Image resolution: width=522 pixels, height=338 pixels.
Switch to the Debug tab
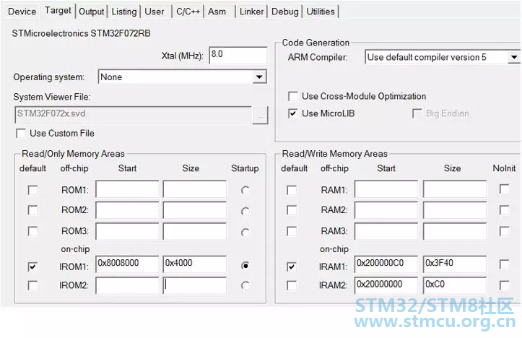285,12
